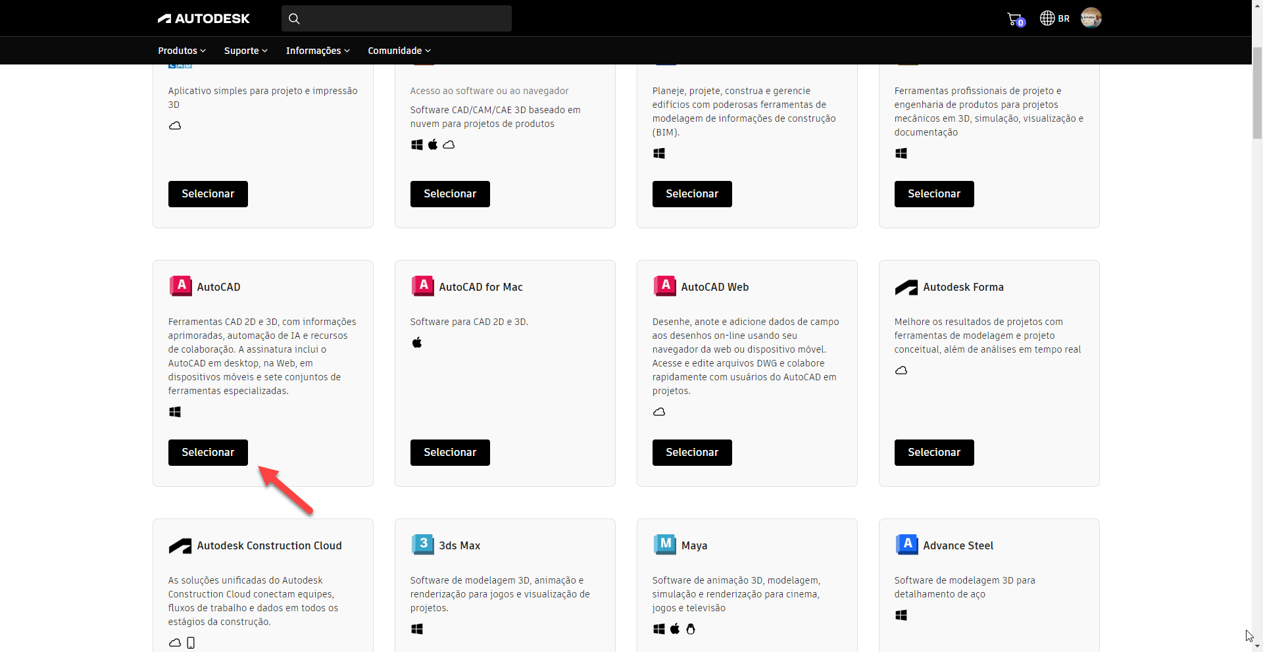Image resolution: width=1263 pixels, height=652 pixels.
Task: Open the shopping cart
Action: click(1016, 19)
